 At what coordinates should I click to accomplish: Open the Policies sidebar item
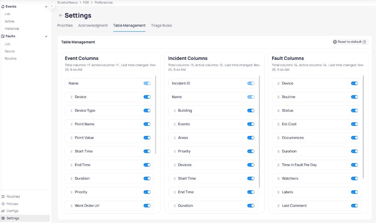[x=12, y=204]
